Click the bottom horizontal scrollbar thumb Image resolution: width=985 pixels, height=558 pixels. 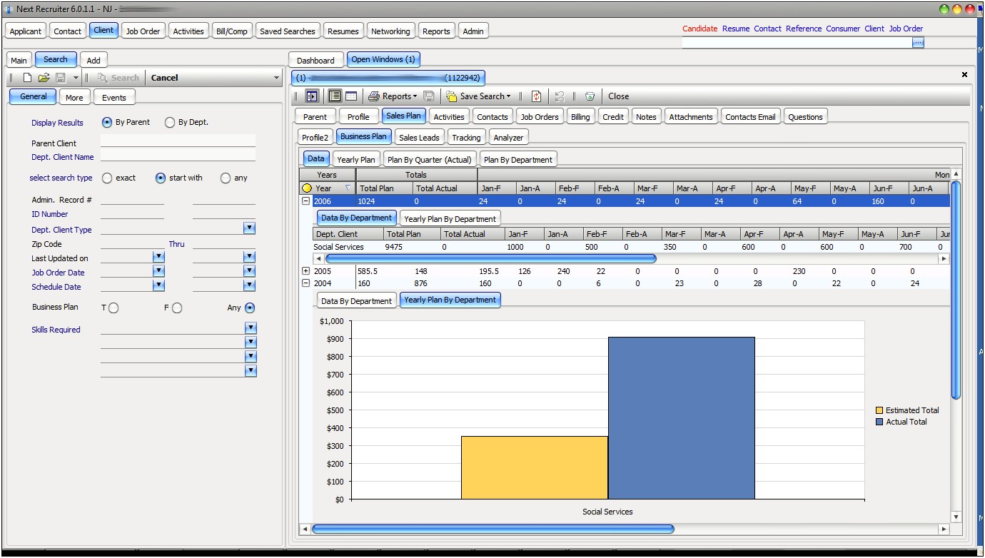[x=493, y=529]
